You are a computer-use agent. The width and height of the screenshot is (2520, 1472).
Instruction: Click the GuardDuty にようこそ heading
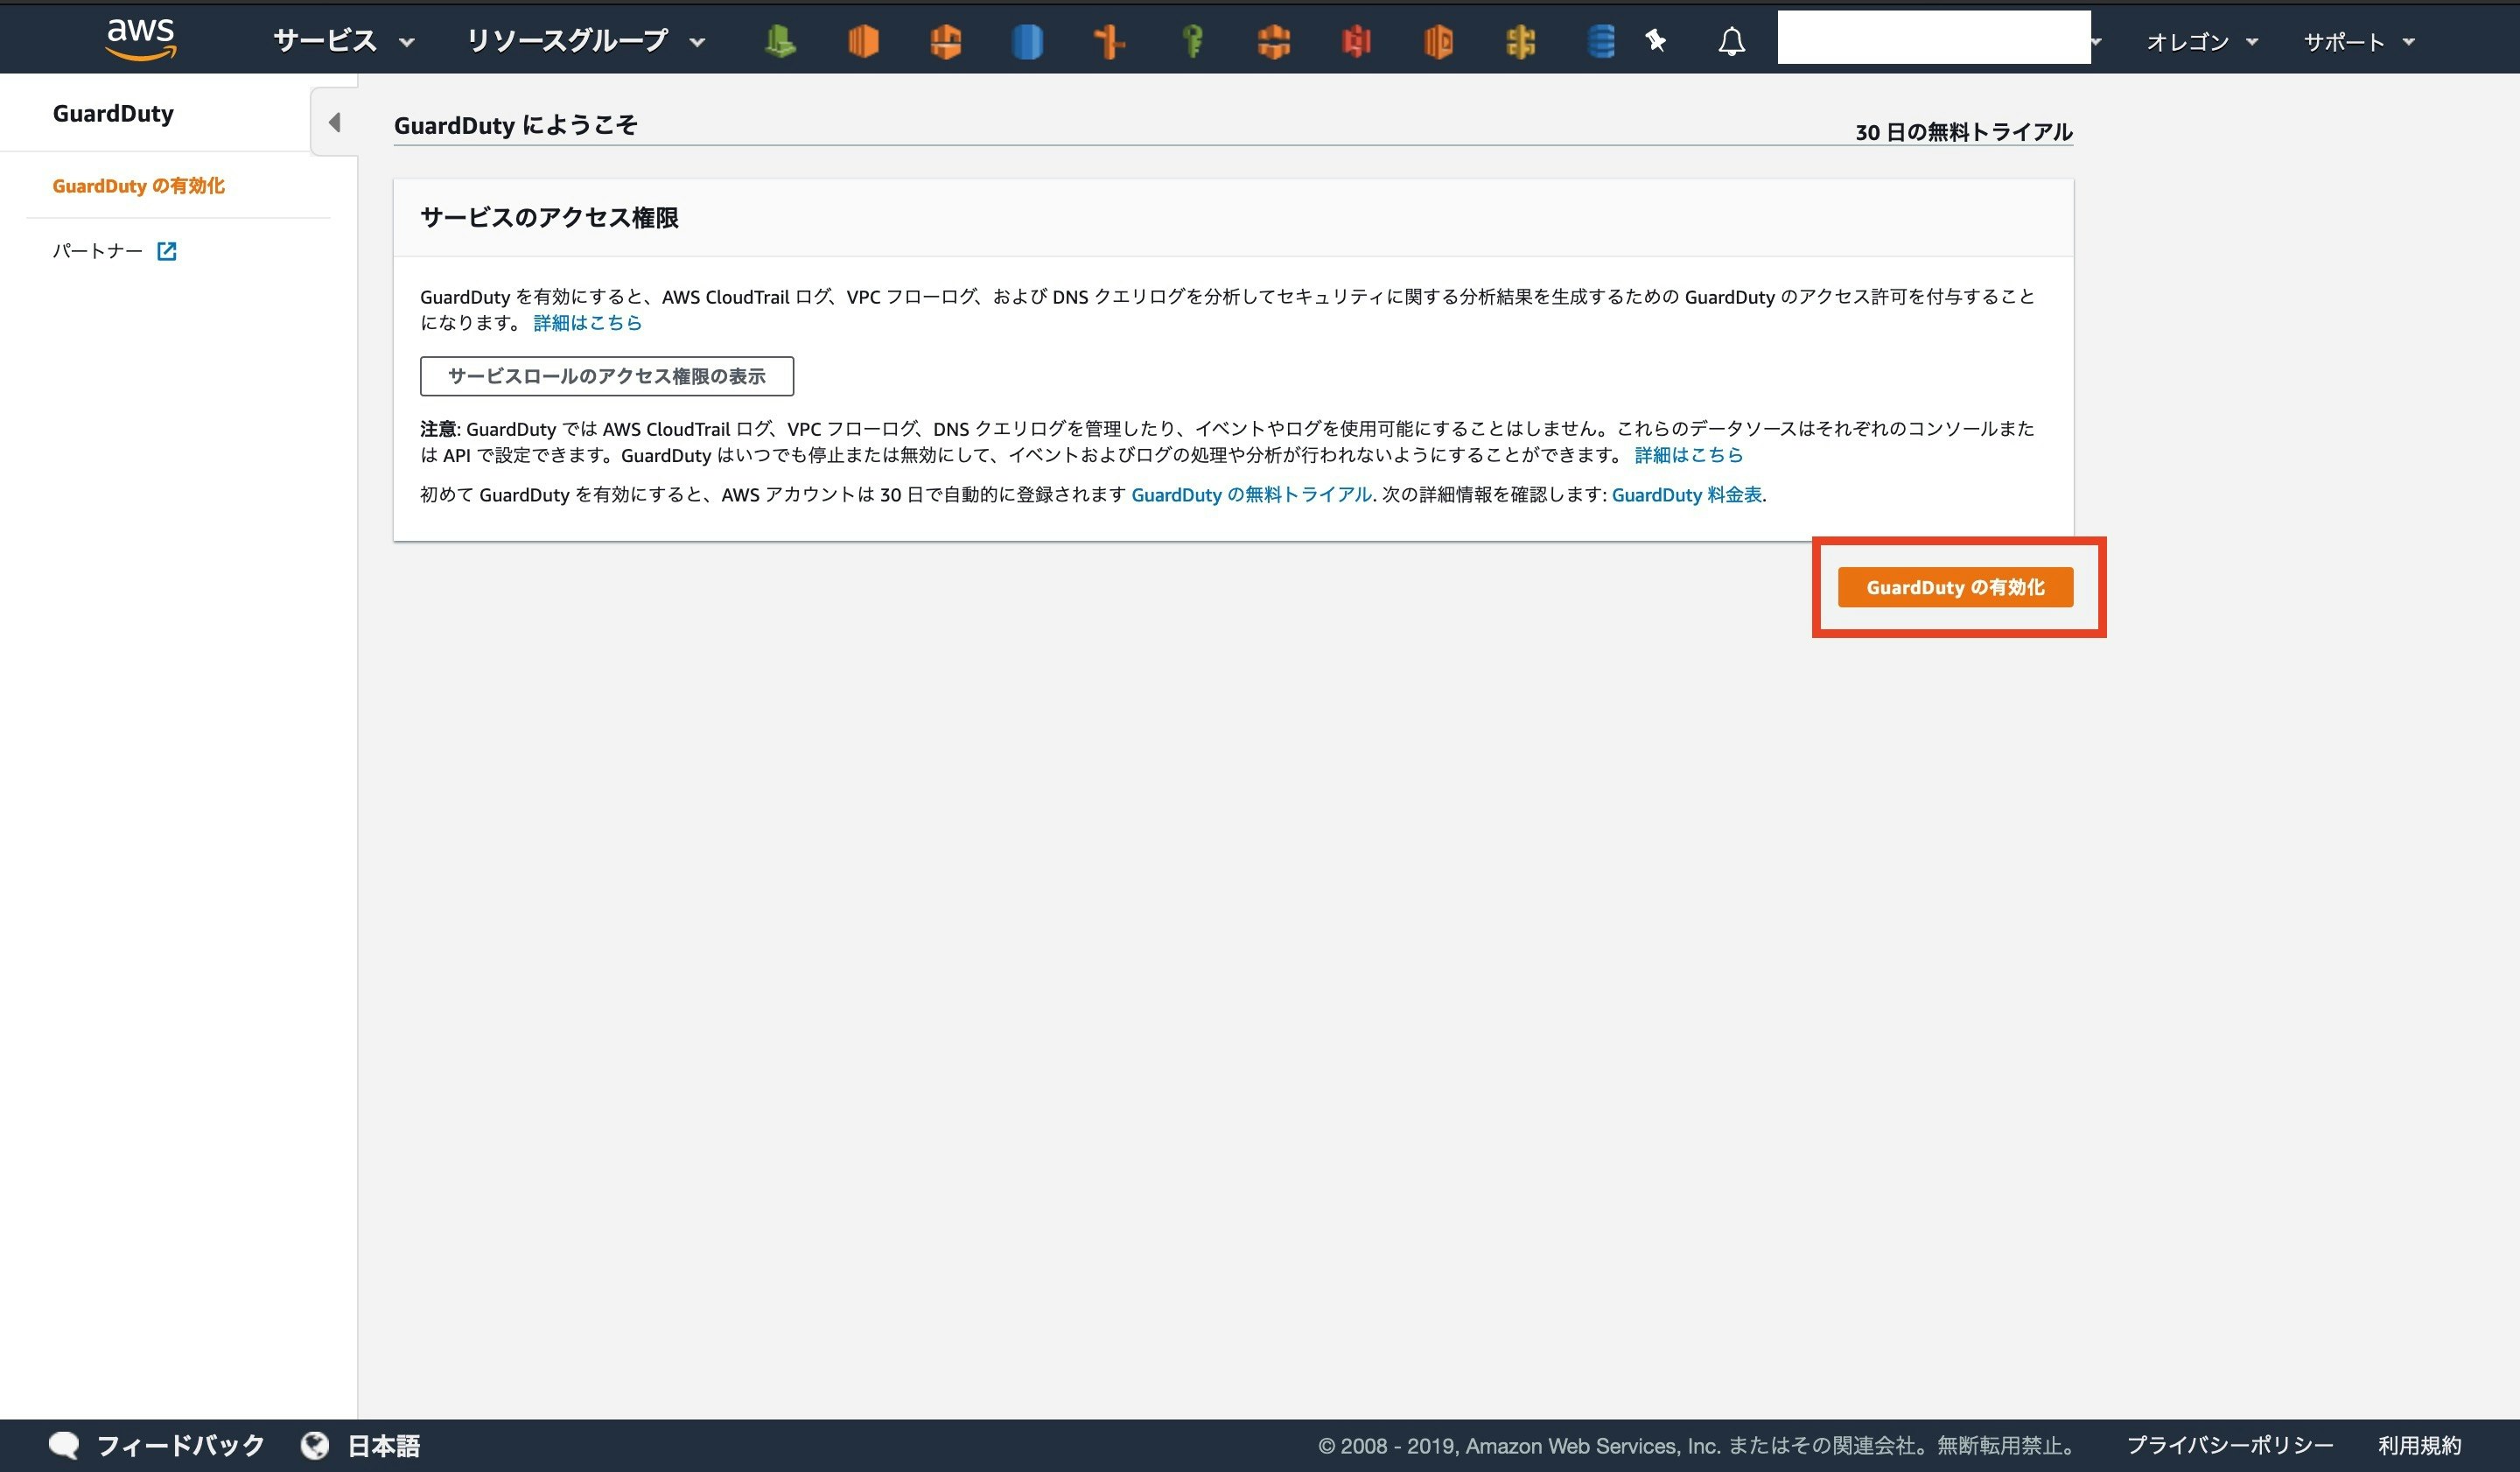pyautogui.click(x=516, y=125)
